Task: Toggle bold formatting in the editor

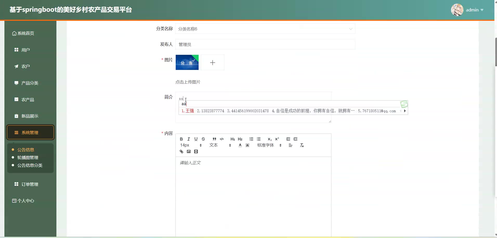Action: pyautogui.click(x=181, y=139)
